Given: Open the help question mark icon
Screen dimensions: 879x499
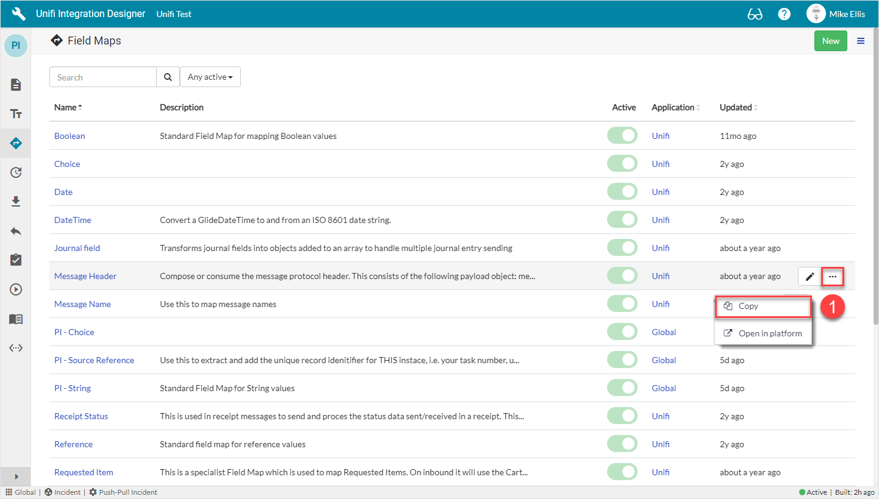Looking at the screenshot, I should coord(785,14).
